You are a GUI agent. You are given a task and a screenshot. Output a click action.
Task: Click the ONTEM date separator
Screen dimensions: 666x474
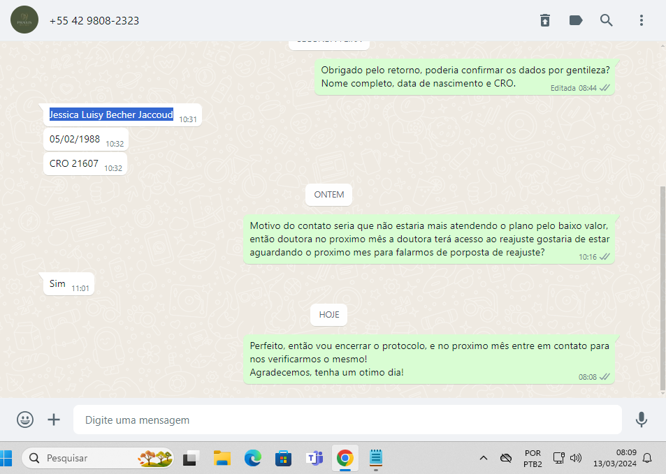click(328, 195)
